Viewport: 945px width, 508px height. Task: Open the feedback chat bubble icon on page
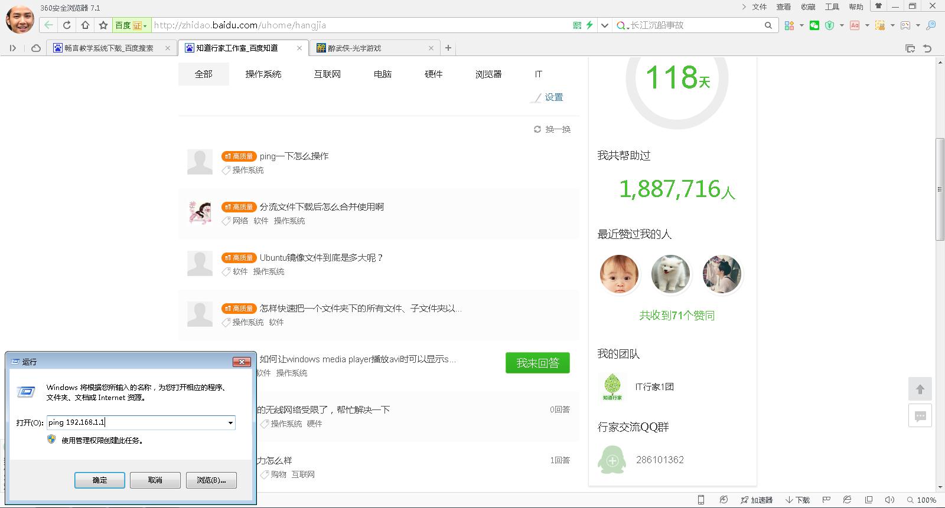pyautogui.click(x=920, y=416)
